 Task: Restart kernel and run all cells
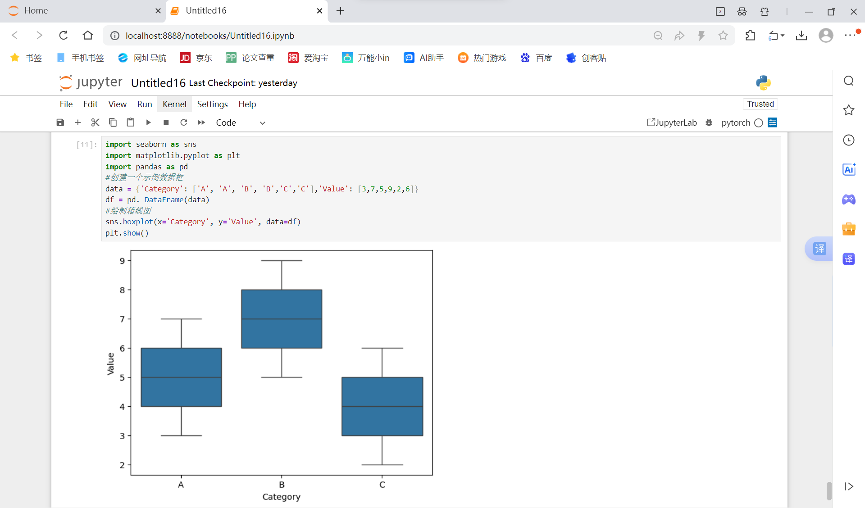pyautogui.click(x=201, y=122)
